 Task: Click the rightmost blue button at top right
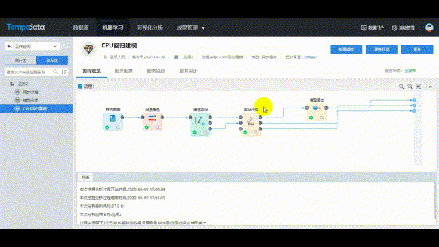417,49
